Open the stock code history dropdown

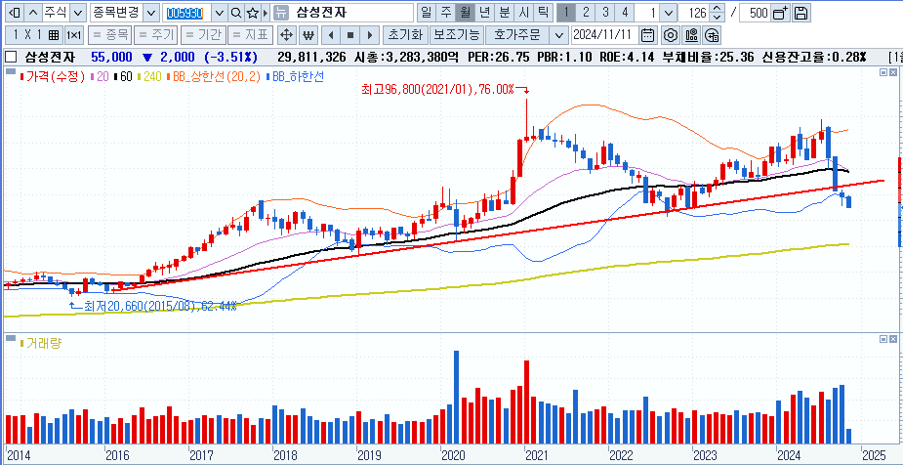[x=220, y=13]
